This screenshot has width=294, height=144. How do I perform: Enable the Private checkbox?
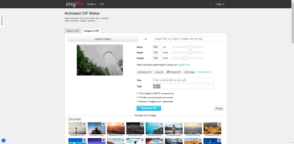[x=137, y=98]
